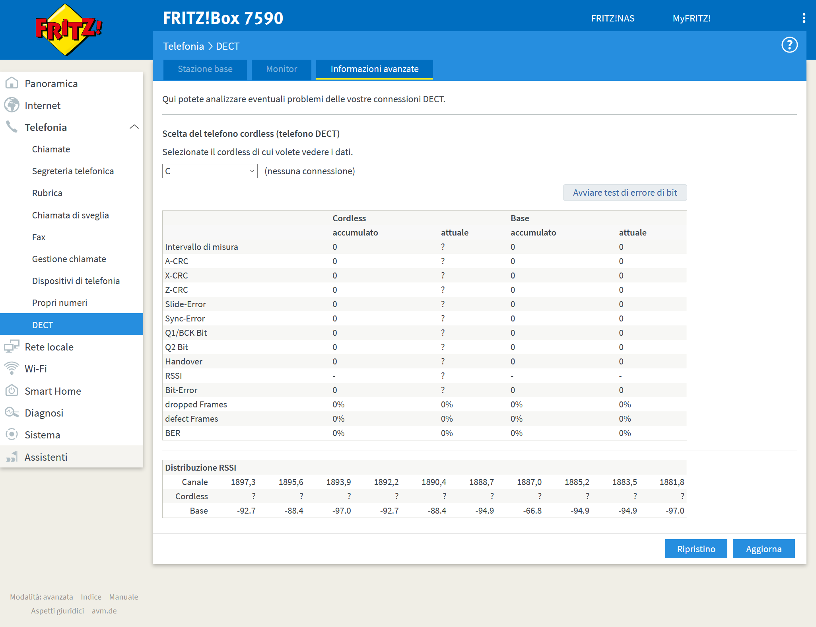The height and width of the screenshot is (627, 816).
Task: Click the Q1/BCK Bit row label
Action: pyautogui.click(x=186, y=333)
